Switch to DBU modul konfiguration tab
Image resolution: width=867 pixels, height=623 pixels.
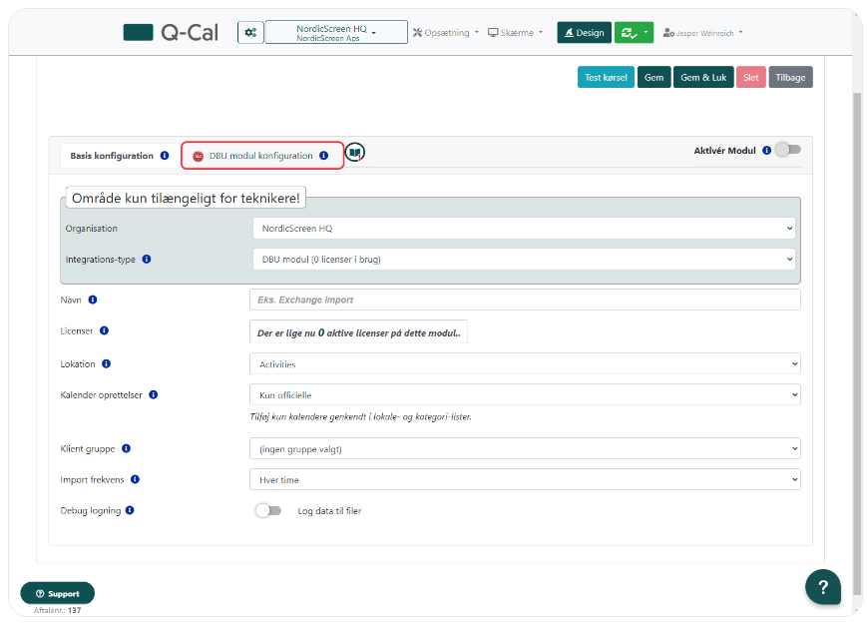click(262, 156)
